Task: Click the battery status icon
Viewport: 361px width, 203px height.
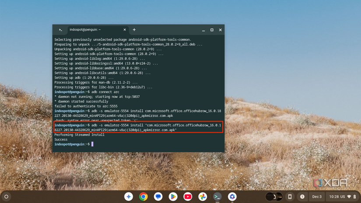Action: tap(355, 196)
